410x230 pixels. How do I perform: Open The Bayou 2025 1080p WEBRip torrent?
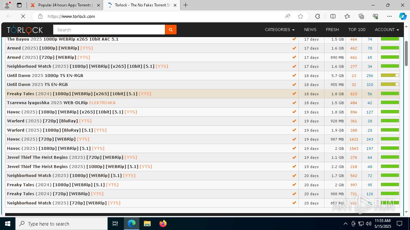click(x=63, y=39)
